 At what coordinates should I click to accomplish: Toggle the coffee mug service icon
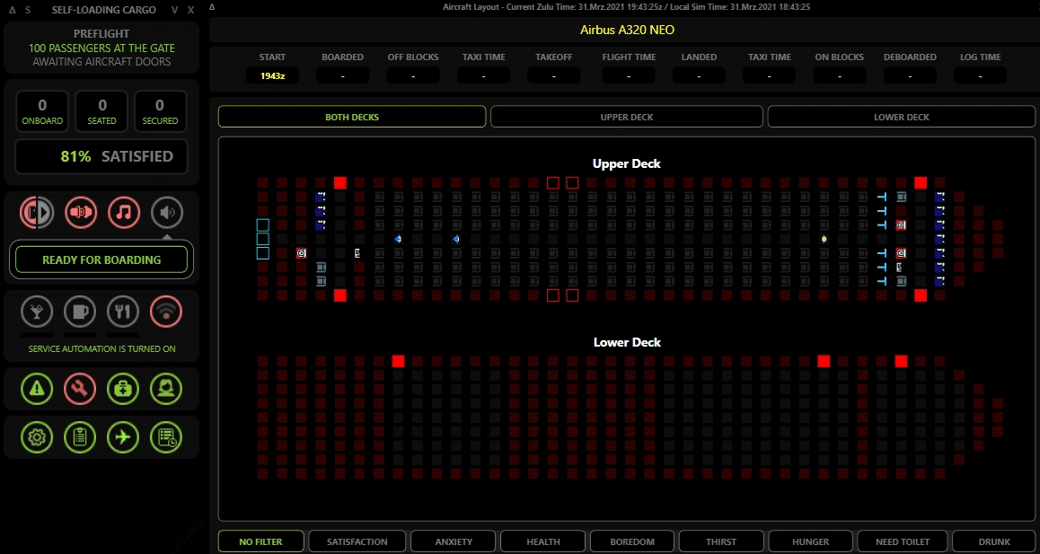(80, 312)
